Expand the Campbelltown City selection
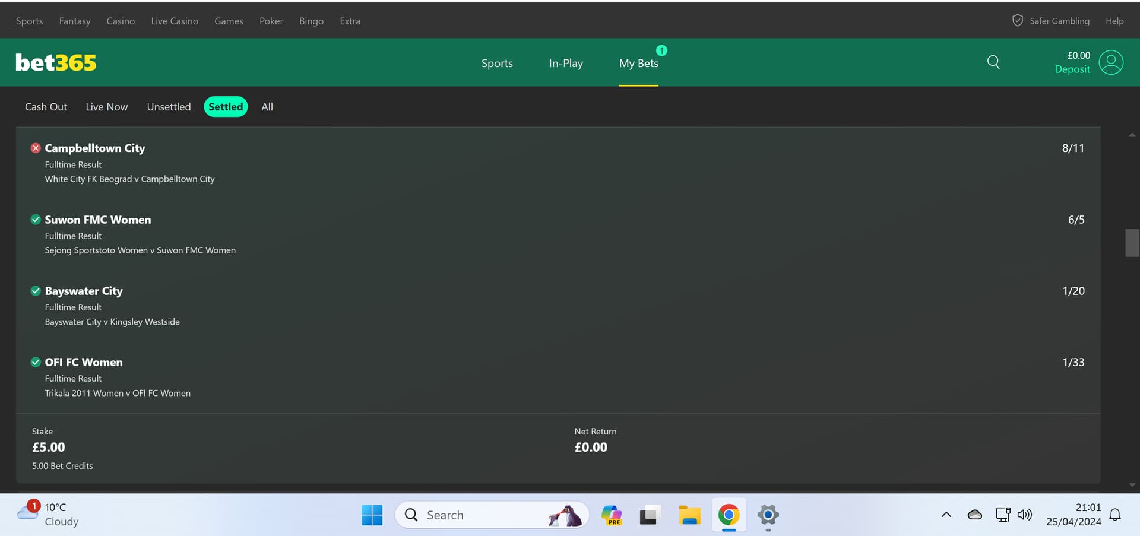 coord(95,148)
